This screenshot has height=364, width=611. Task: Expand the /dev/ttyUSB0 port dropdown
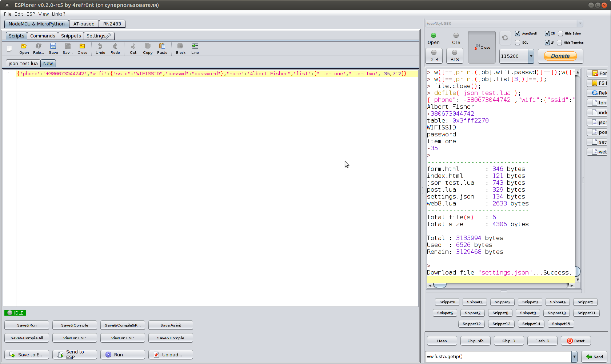click(x=580, y=24)
